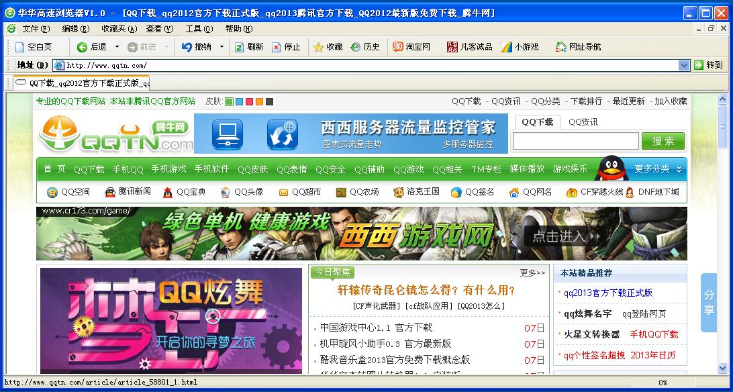The height and width of the screenshot is (392, 733).
Task: Open a blank page with 空白页
Action: pyautogui.click(x=33, y=47)
